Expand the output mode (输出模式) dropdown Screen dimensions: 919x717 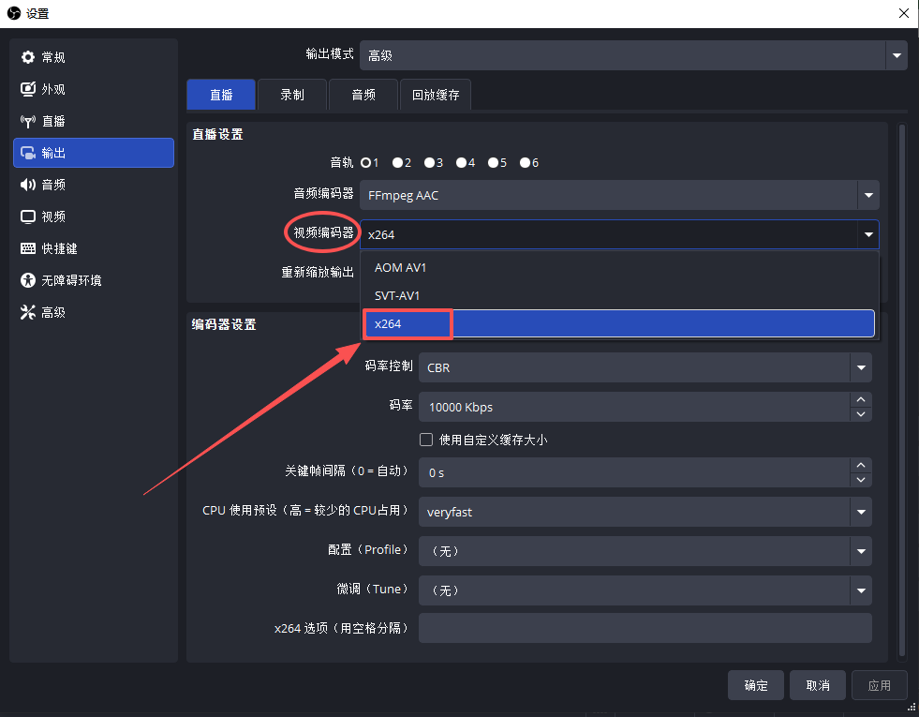[633, 55]
